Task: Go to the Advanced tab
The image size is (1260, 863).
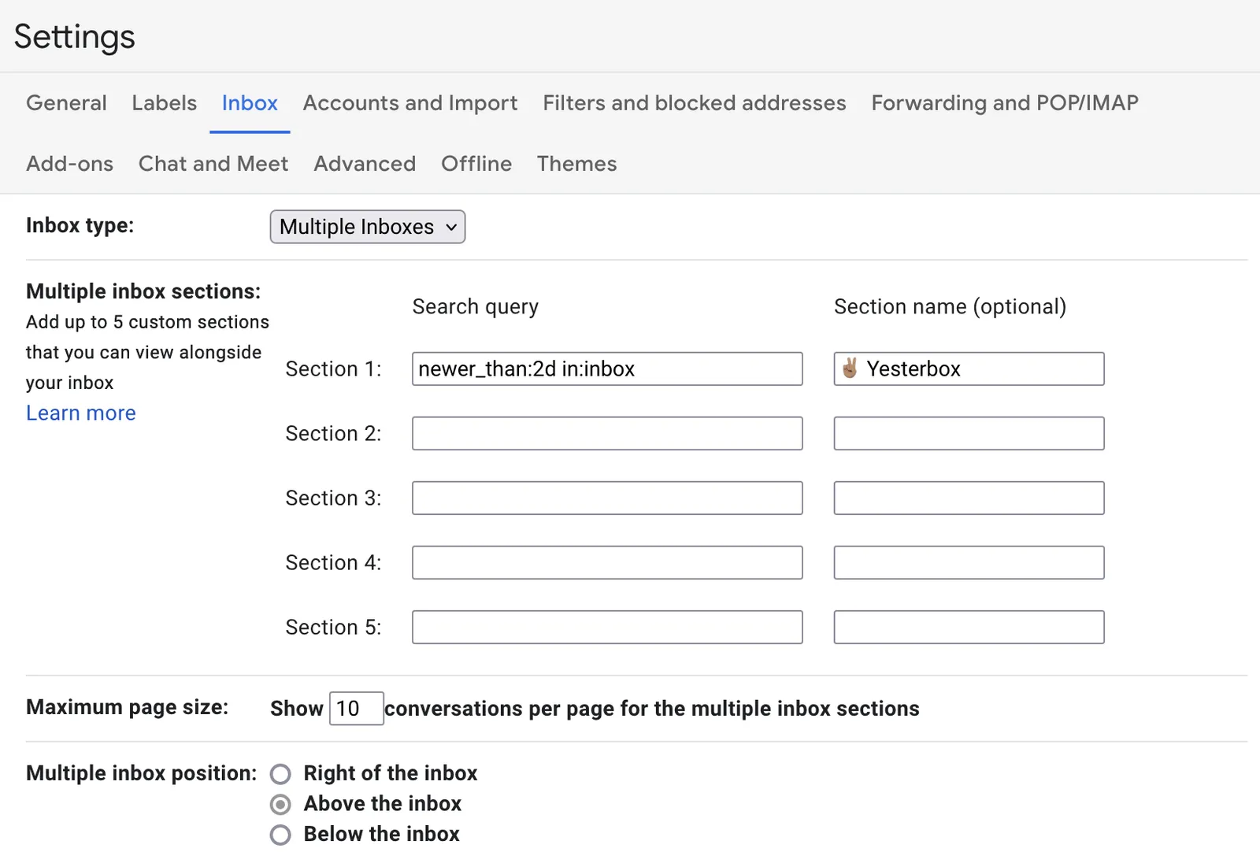Action: point(365,164)
